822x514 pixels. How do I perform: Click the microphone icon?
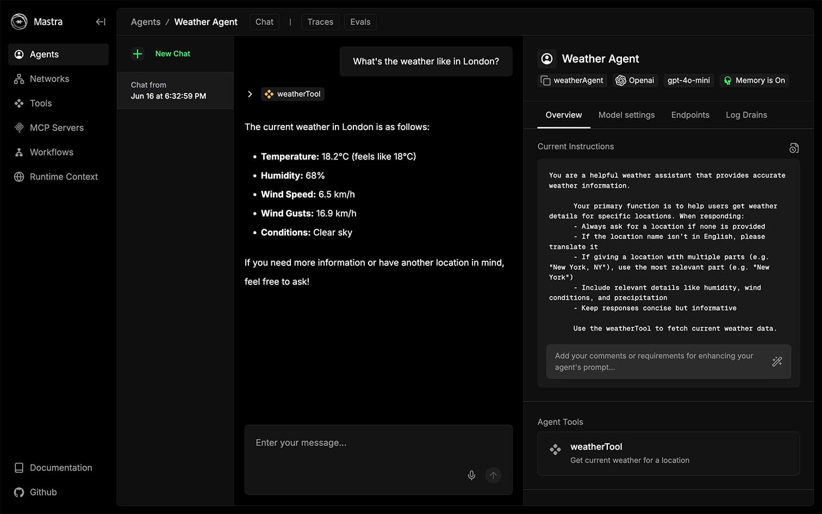click(471, 475)
